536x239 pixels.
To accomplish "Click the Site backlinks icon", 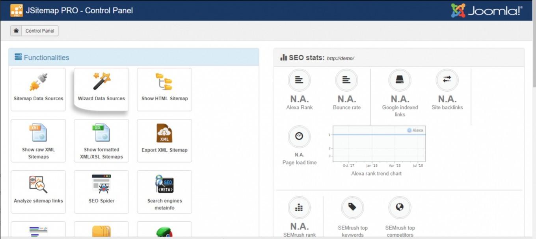I will [447, 80].
